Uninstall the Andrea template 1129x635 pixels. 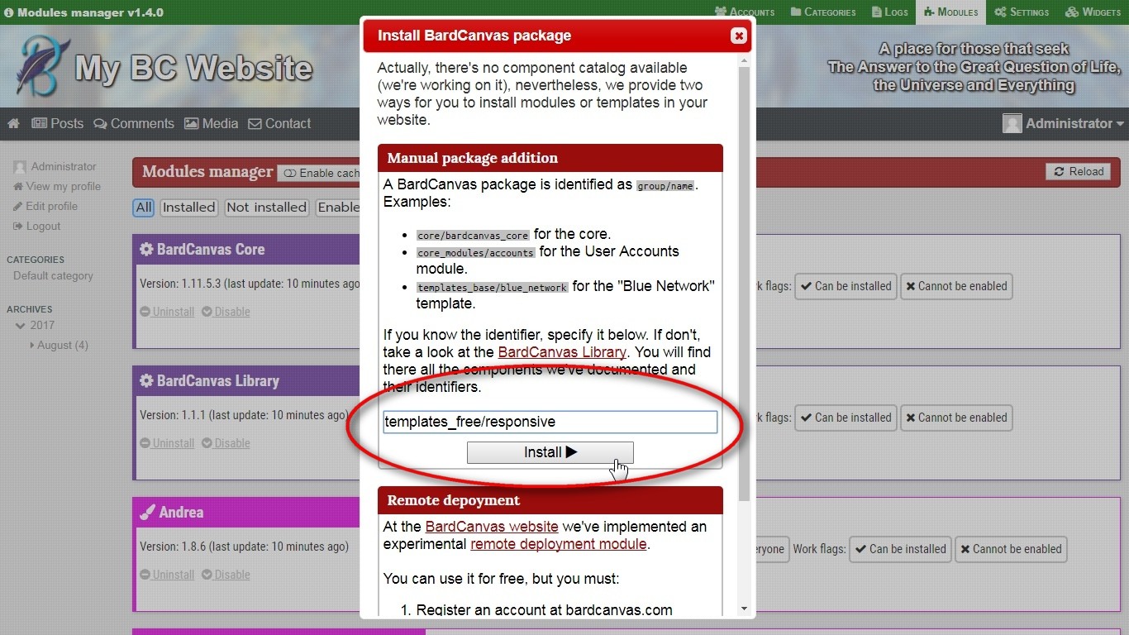tap(167, 575)
